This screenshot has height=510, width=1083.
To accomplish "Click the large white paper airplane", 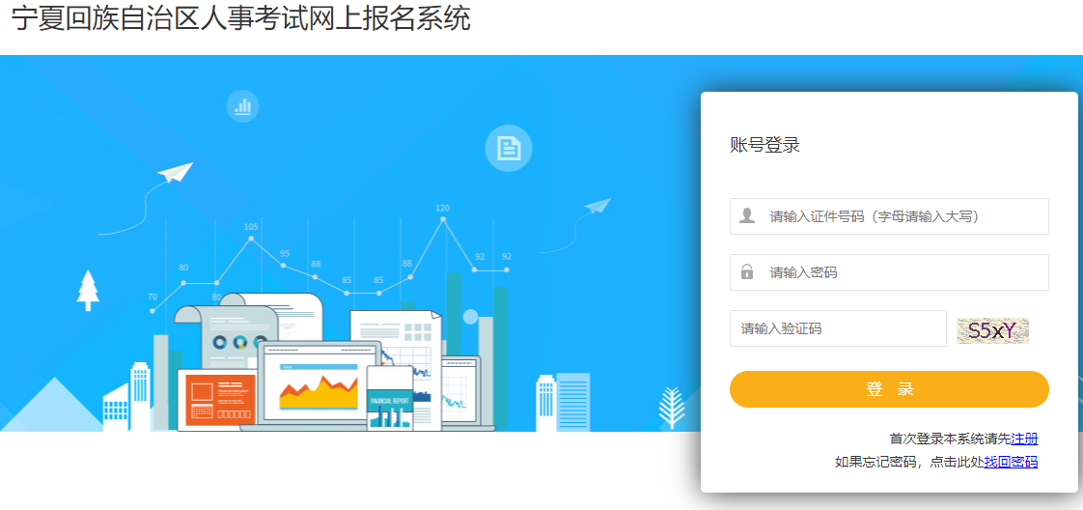I will pyautogui.click(x=176, y=172).
